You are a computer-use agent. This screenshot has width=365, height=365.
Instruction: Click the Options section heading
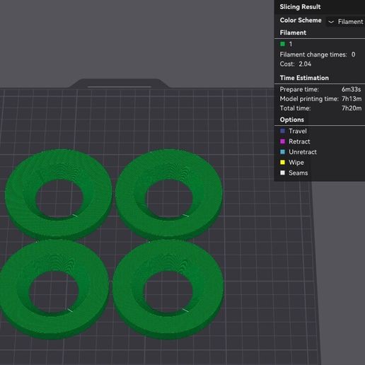pyautogui.click(x=292, y=120)
